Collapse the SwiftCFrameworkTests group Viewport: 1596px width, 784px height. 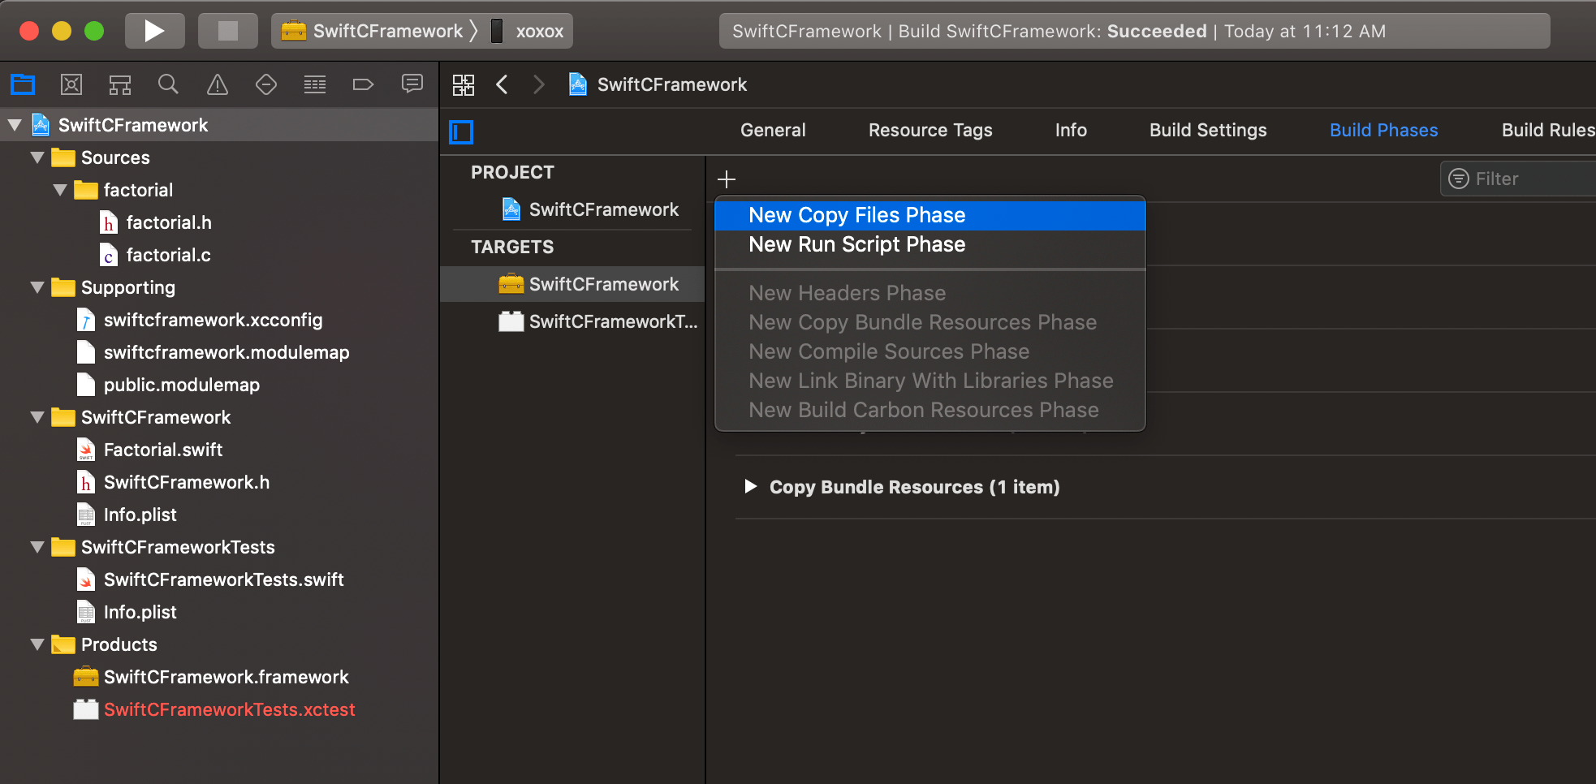click(37, 547)
